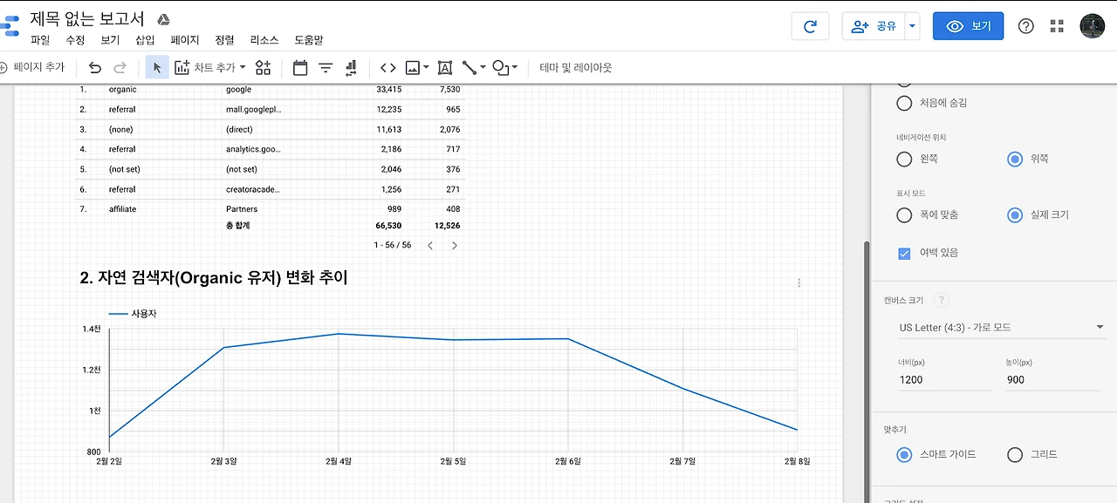Open the '리소스' menu
This screenshot has height=503, width=1117.
point(264,40)
